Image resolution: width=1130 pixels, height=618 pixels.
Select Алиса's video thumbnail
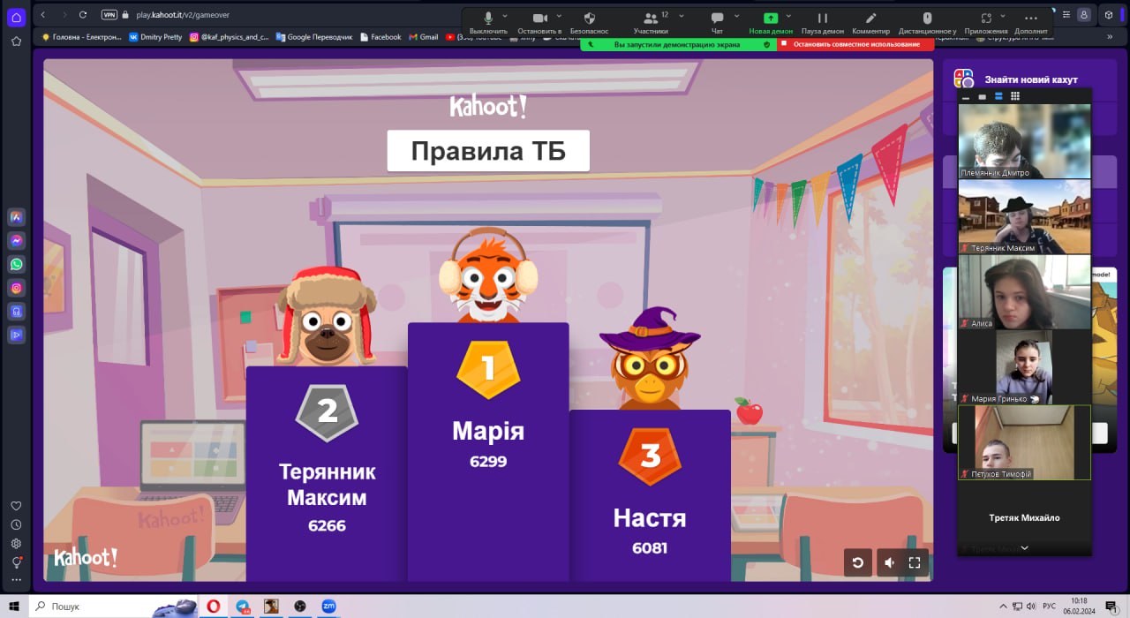click(1024, 292)
